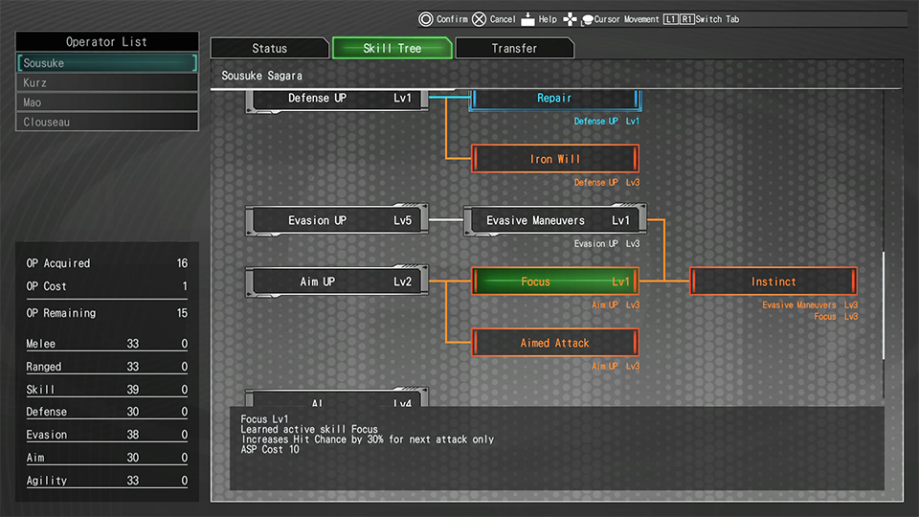919x517 pixels.
Task: Click the D-pad Cursor Movement icon
Action: (x=572, y=19)
